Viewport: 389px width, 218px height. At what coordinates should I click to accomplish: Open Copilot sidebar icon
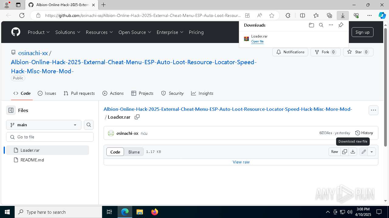(x=382, y=15)
